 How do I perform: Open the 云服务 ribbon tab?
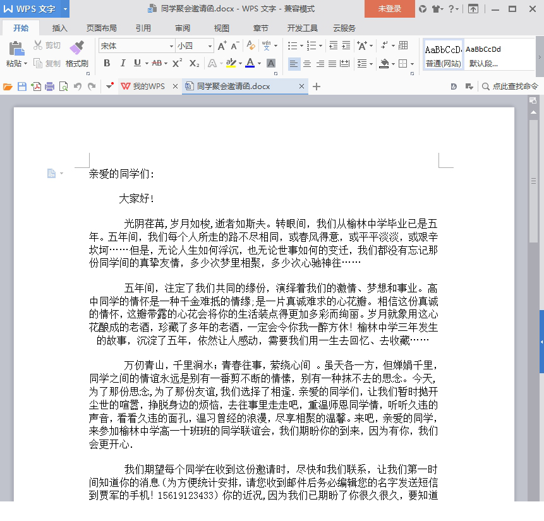coord(344,28)
